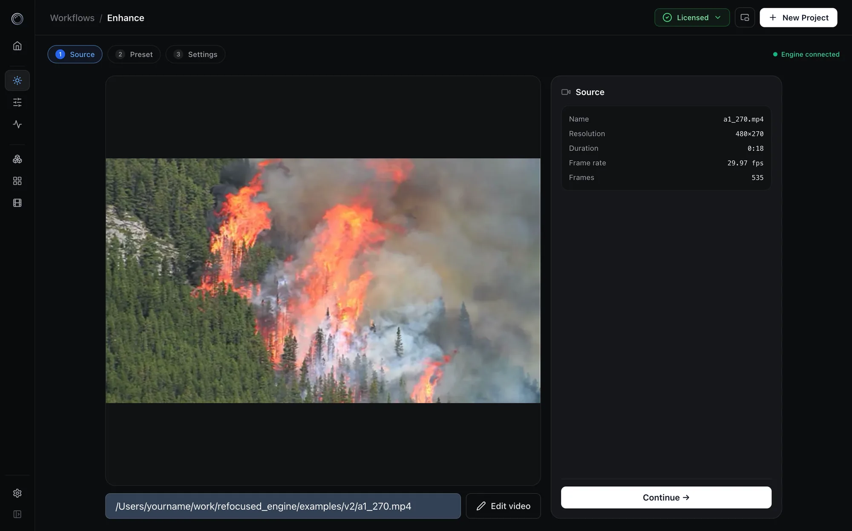
Task: Click the Engine connected status indicator
Action: click(806, 54)
